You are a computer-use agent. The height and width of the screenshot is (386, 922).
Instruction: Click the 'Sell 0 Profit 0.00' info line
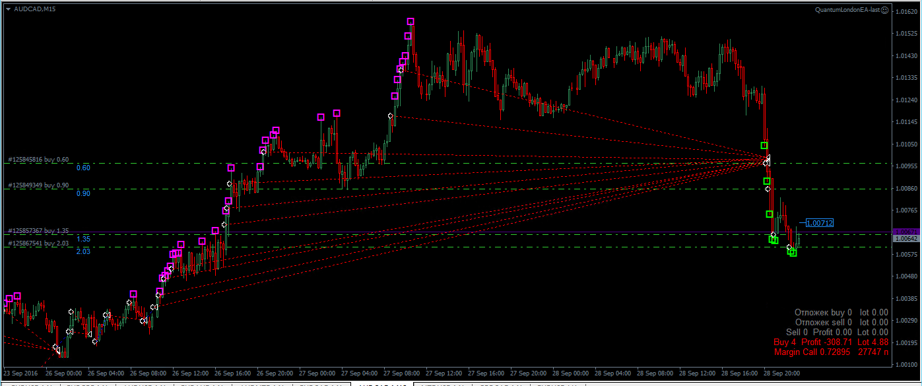(837, 332)
